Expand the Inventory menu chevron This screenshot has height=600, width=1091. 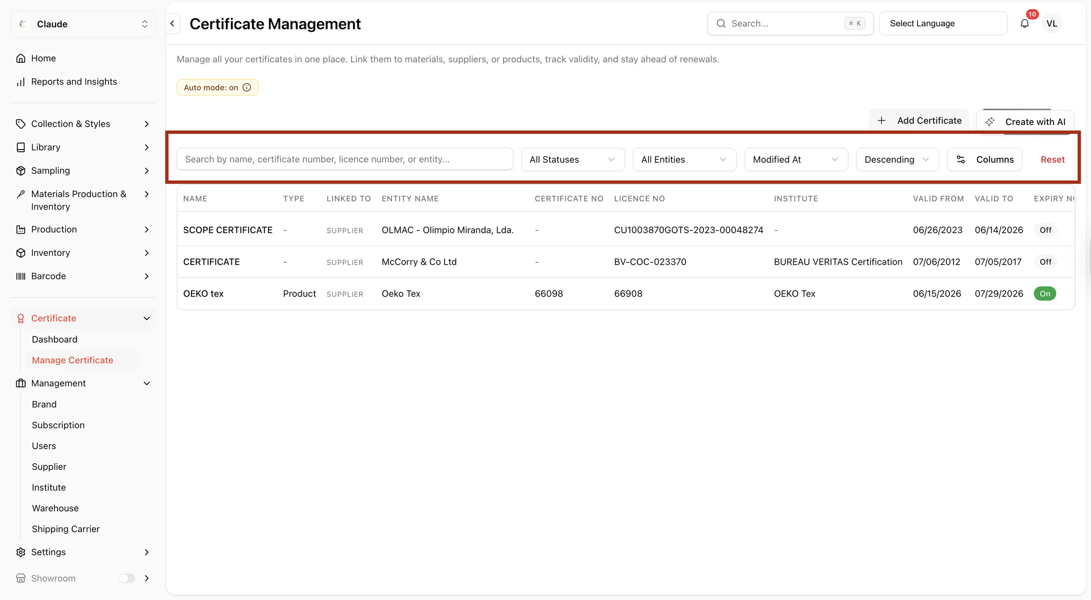pyautogui.click(x=146, y=253)
